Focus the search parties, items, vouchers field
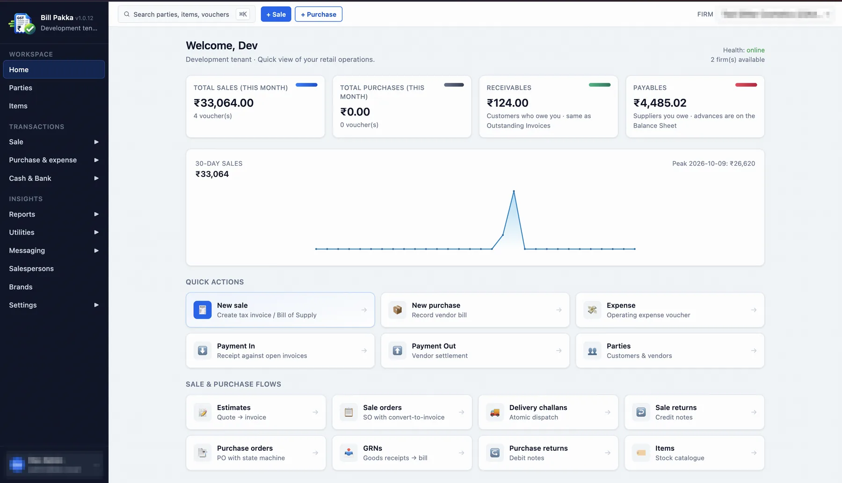 point(186,14)
